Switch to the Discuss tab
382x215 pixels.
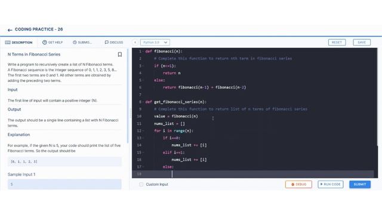114,42
